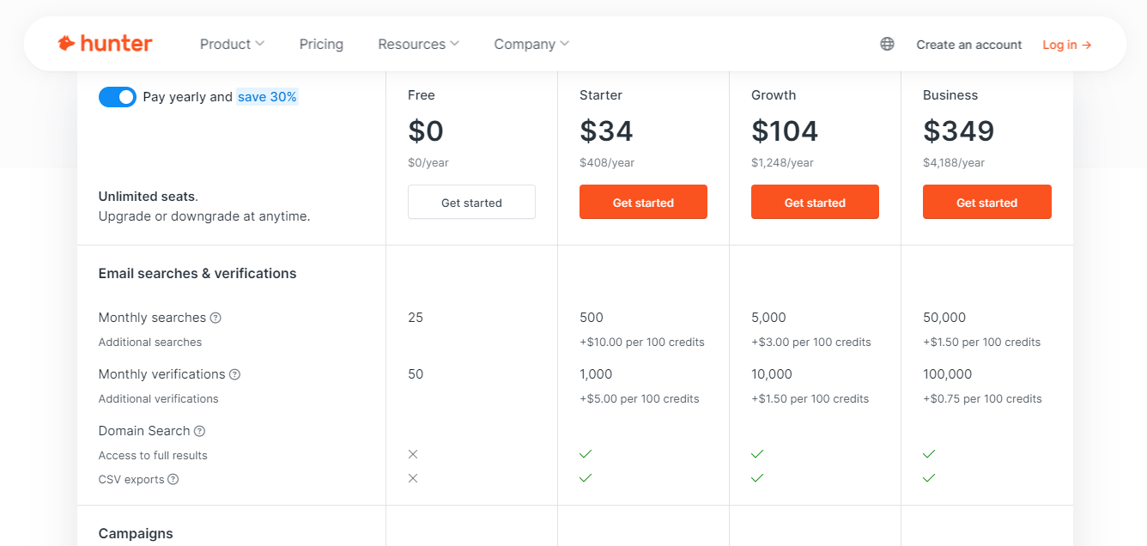Click the Hunter logo icon

tap(66, 42)
